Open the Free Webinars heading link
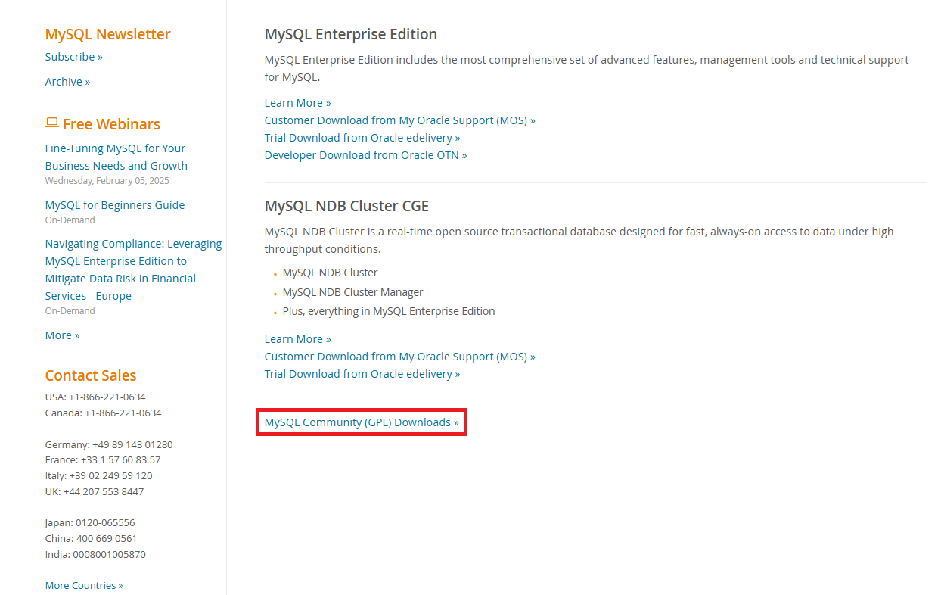Image resolution: width=941 pixels, height=595 pixels. (x=111, y=124)
